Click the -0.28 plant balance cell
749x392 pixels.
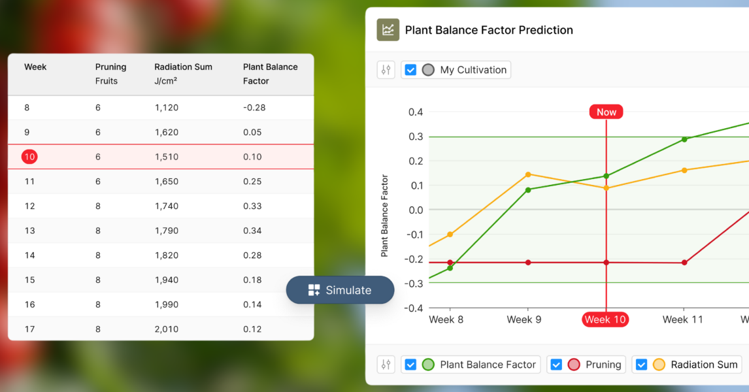click(254, 107)
